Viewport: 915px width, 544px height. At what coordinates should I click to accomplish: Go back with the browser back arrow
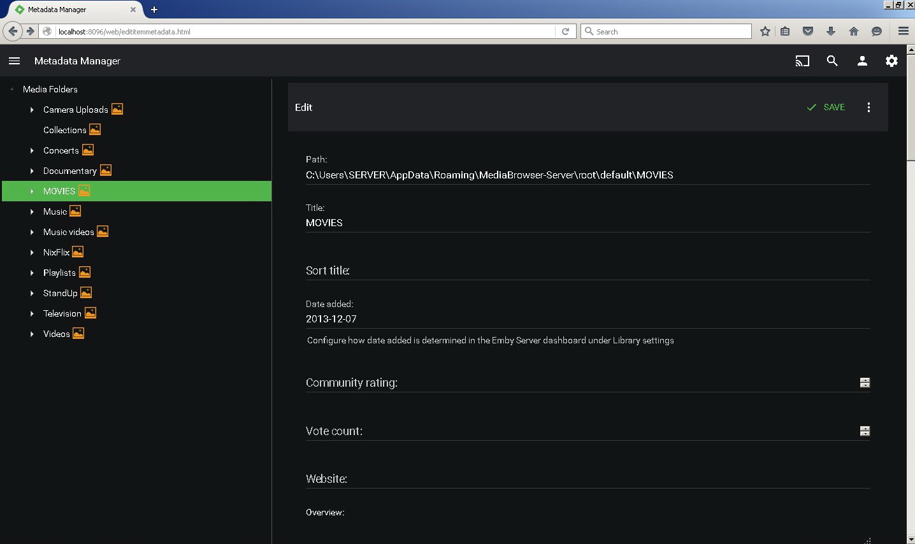(x=13, y=31)
